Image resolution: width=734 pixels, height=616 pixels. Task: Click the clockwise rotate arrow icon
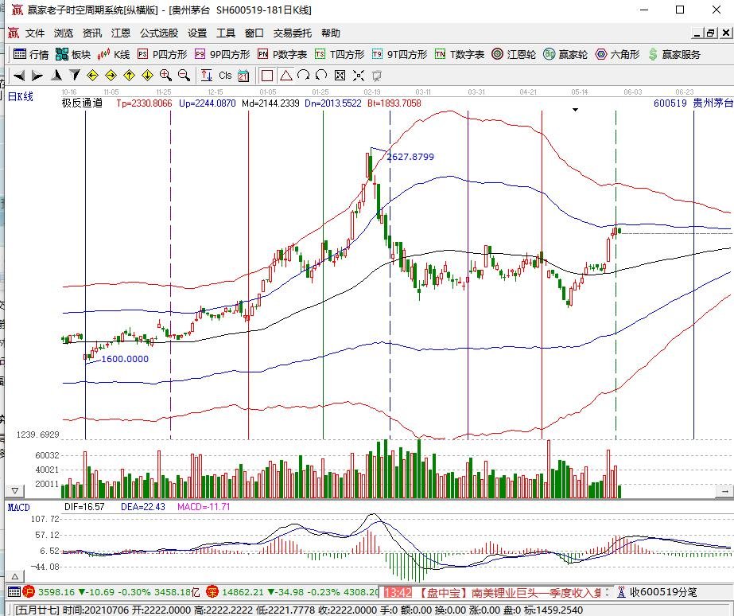303,76
